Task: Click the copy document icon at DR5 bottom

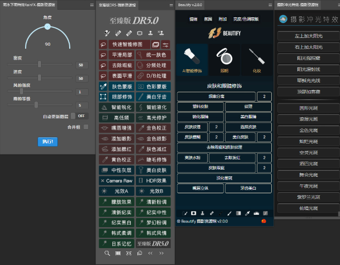Action: coord(139,253)
